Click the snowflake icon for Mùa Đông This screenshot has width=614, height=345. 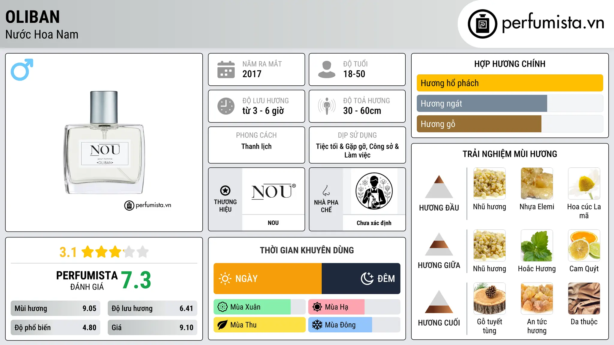point(317,325)
